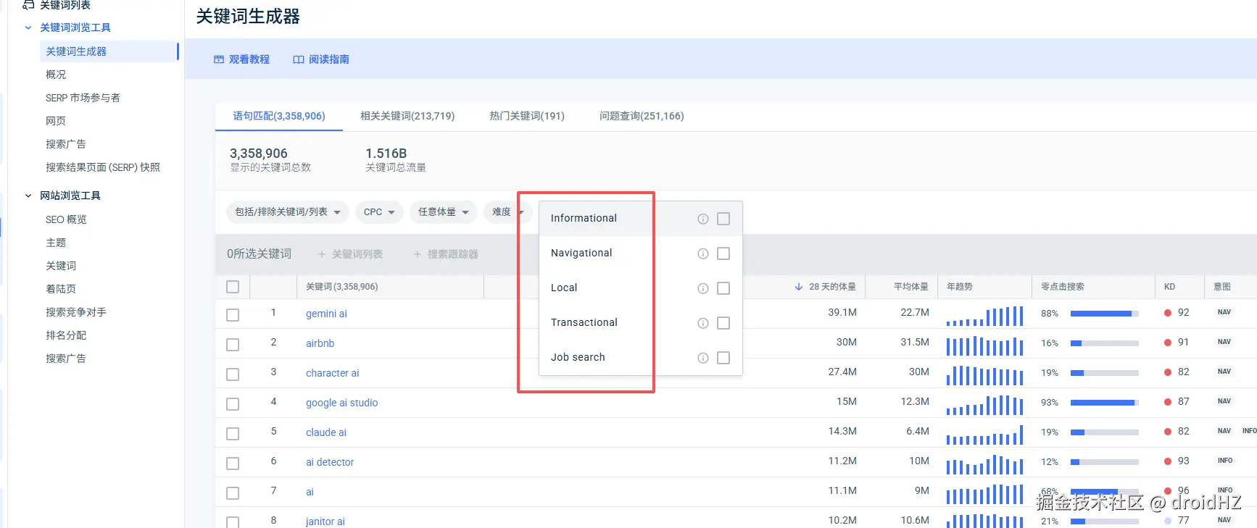Click plus icon for 关键词列表
The width and height of the screenshot is (1257, 528).
(322, 254)
